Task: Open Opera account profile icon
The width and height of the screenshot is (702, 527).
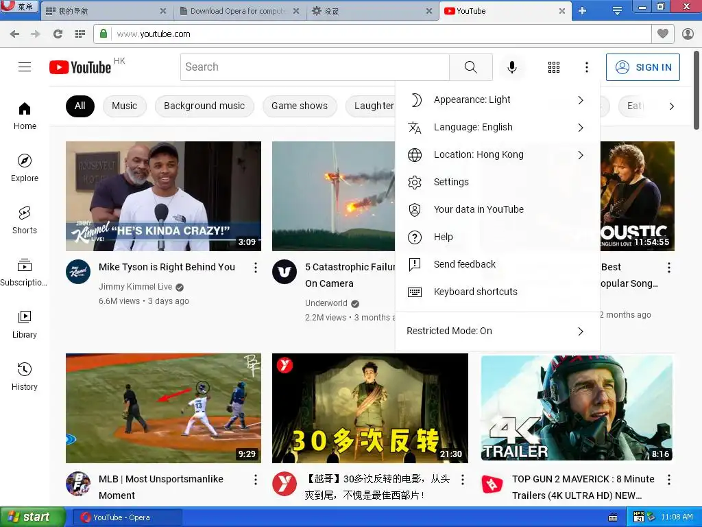Action: pos(688,34)
